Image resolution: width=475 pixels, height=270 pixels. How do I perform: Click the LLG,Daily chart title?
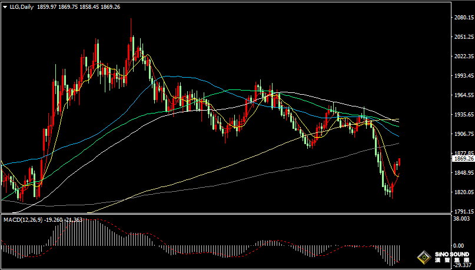(21, 6)
